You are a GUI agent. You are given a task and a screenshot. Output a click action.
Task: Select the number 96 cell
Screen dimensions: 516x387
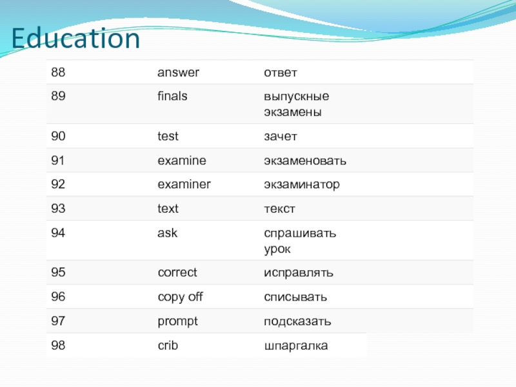[x=58, y=297]
